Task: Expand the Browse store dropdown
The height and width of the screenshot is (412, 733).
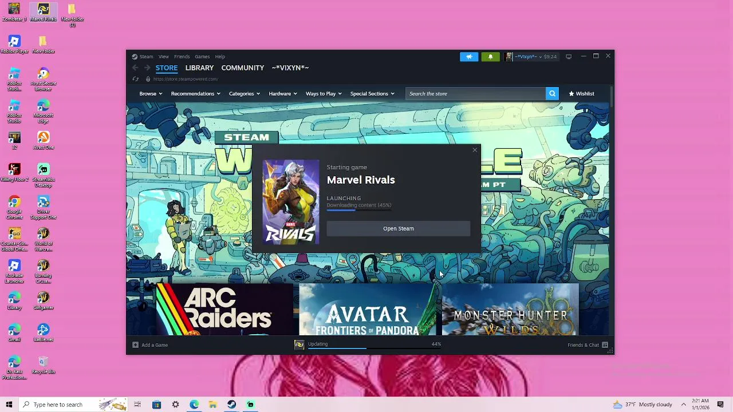Action: pyautogui.click(x=151, y=93)
